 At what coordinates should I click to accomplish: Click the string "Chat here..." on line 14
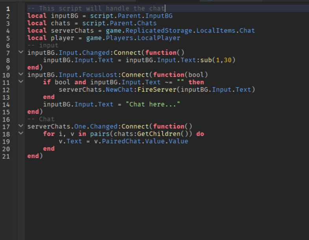[x=153, y=104]
